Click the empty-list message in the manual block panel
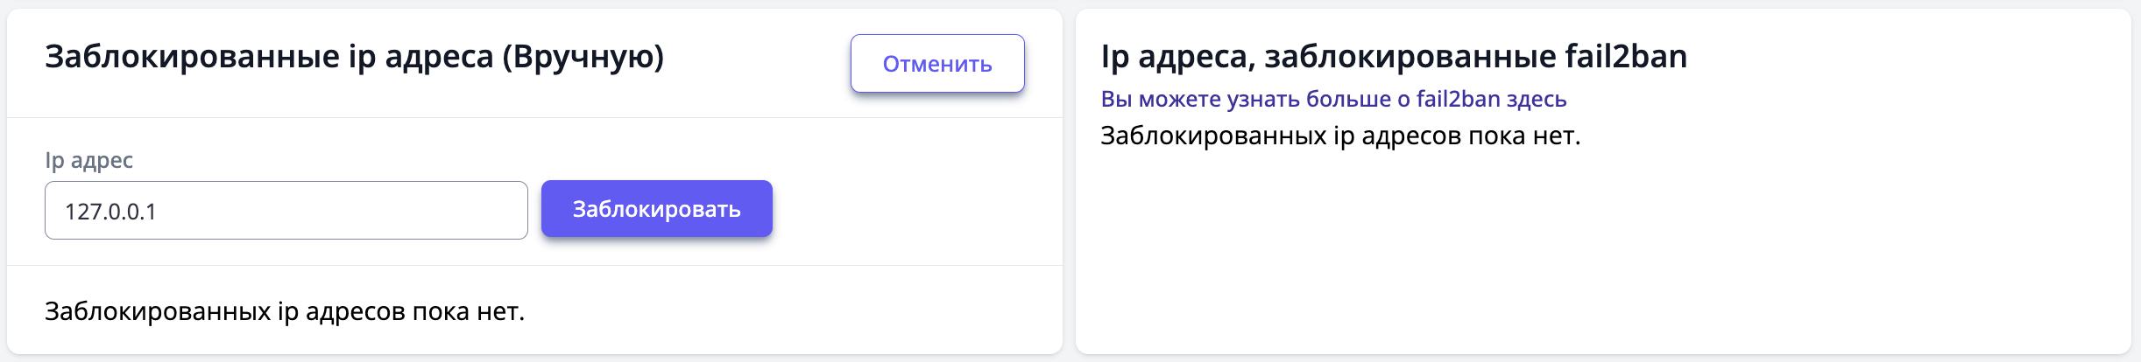2141x362 pixels. coord(285,311)
